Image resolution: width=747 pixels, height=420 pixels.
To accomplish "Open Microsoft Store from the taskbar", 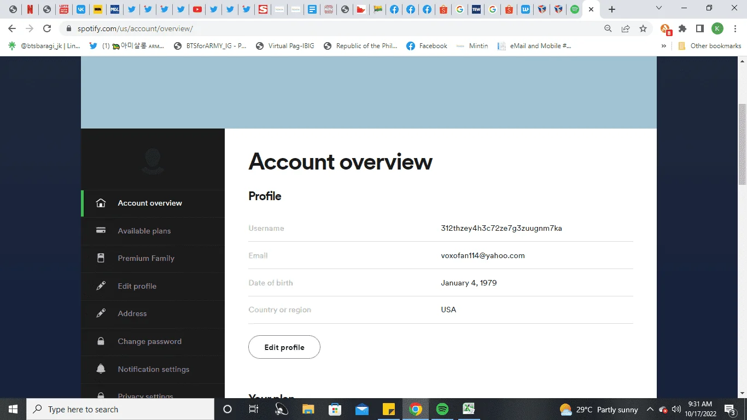I will [x=335, y=409].
